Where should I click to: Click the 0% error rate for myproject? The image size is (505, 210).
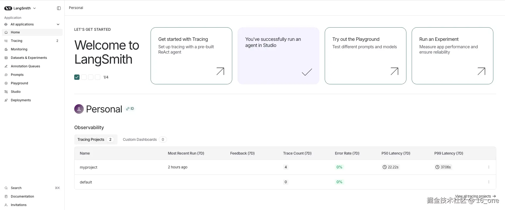pos(339,167)
